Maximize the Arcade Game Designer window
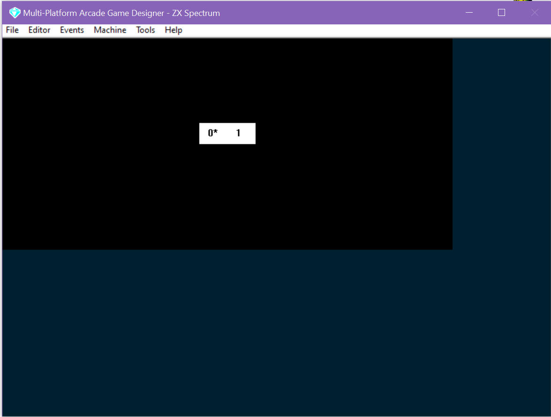This screenshot has width=551, height=417. click(x=501, y=13)
